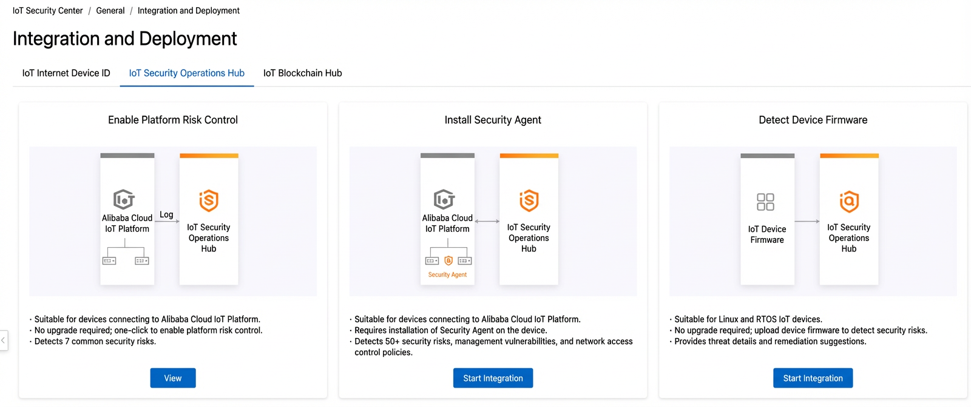Click the IoT Device Firmware grid icon

(x=765, y=202)
